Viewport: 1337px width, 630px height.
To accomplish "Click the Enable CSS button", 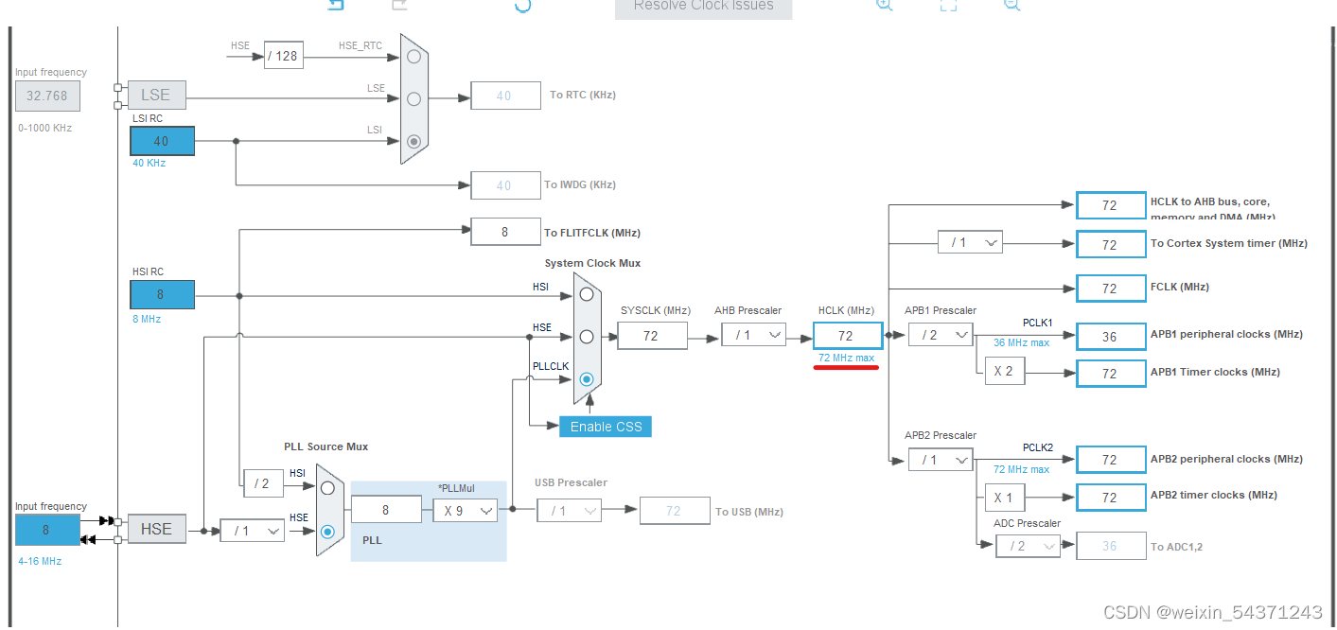I will [x=605, y=426].
